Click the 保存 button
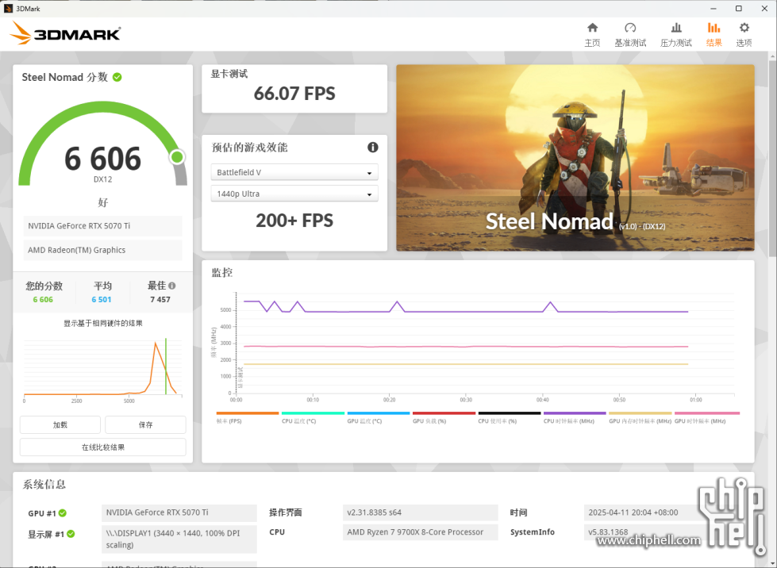Screen dimensions: 777x568 146,424
